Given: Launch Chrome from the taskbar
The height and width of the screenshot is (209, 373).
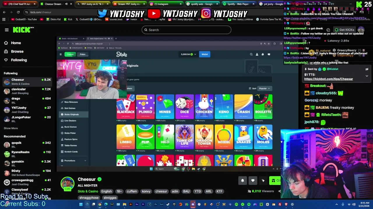Looking at the screenshot, I should coord(100,204).
